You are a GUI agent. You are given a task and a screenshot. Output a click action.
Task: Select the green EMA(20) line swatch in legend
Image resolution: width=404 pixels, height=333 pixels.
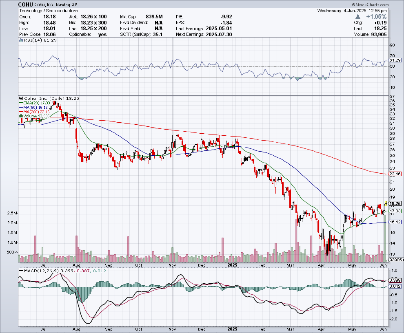(20, 103)
